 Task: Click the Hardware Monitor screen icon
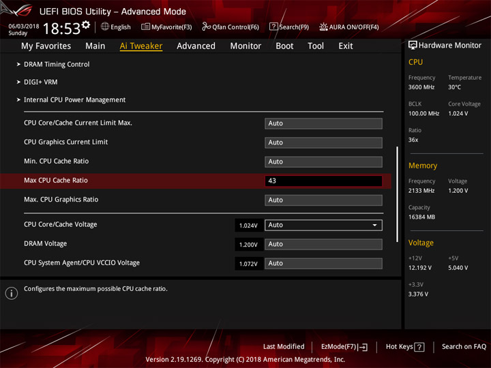click(413, 45)
